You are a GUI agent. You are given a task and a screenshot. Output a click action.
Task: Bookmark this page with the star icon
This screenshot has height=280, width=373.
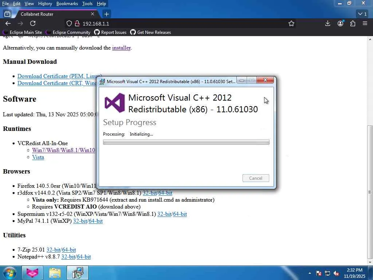pyautogui.click(x=291, y=23)
